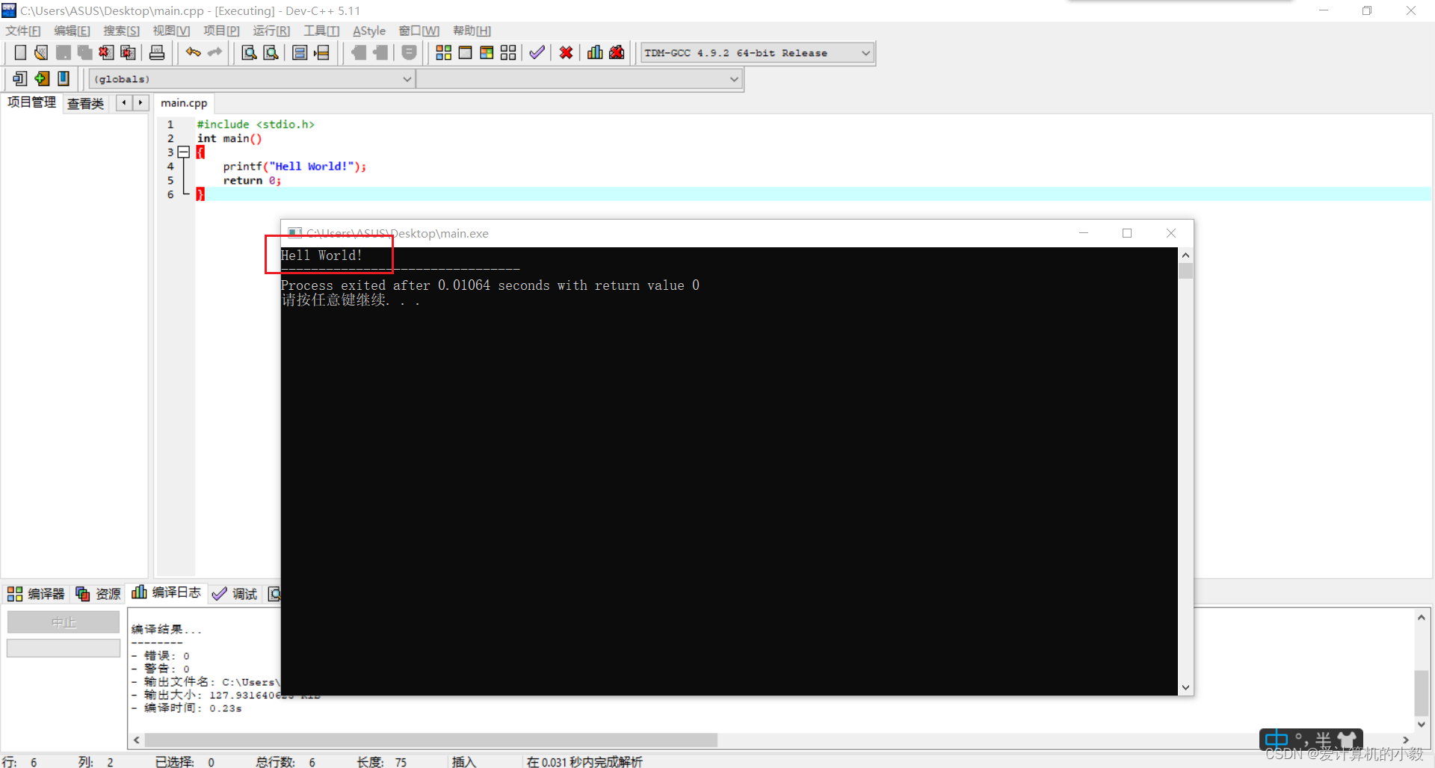The width and height of the screenshot is (1435, 768).
Task: Open the Replace tool icon
Action: (271, 52)
